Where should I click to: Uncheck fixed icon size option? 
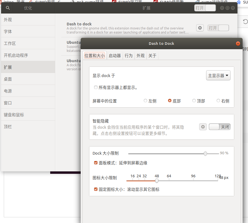click(96, 189)
